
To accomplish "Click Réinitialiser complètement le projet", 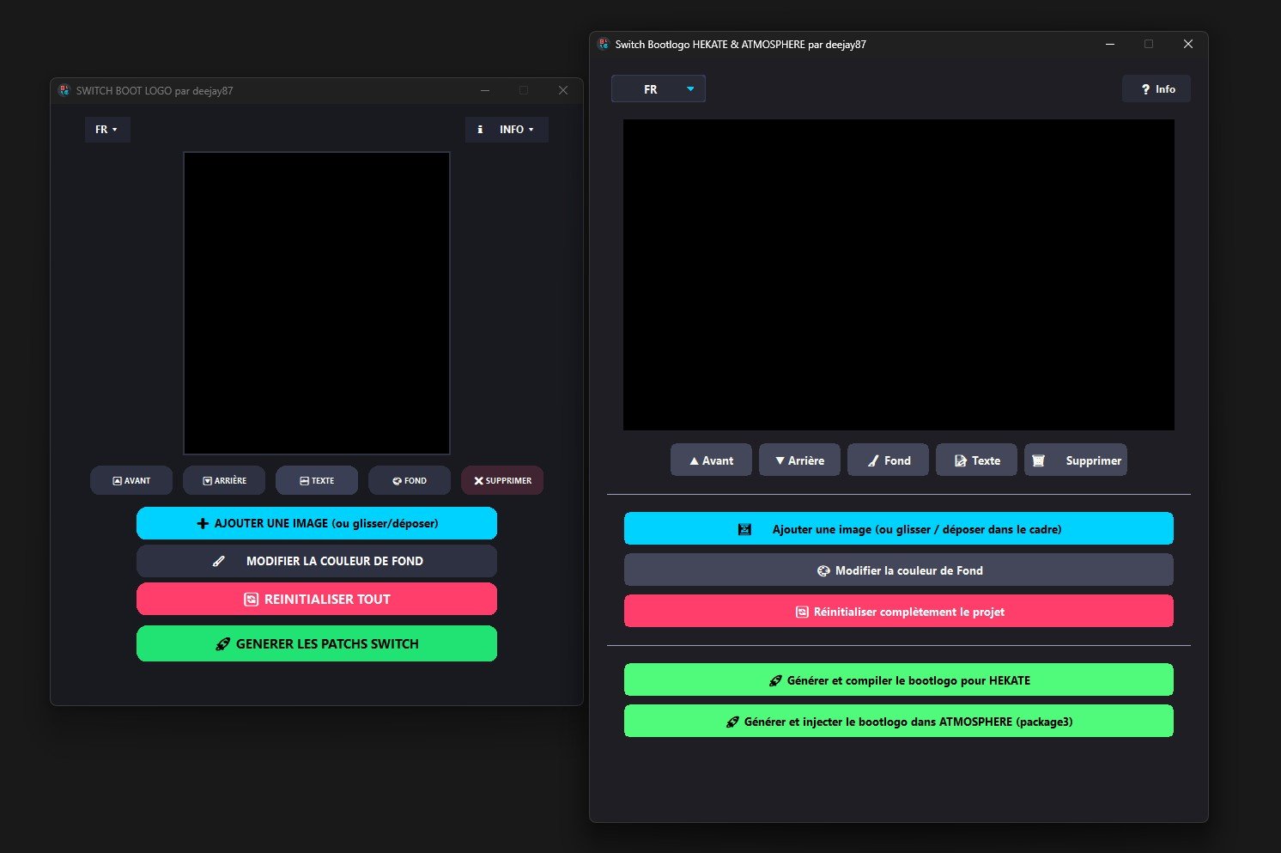I will 899,611.
